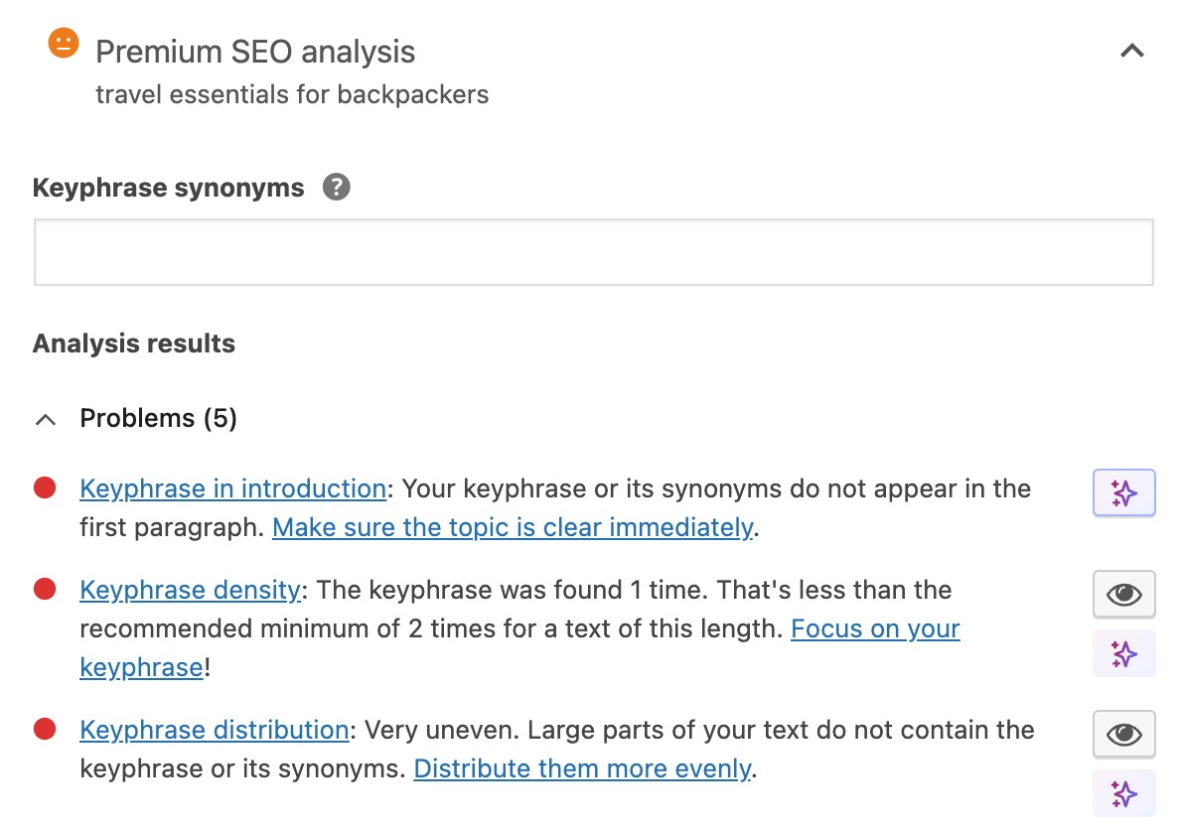The width and height of the screenshot is (1182, 830).
Task: Open the Keyphrase in introduction link
Action: (231, 488)
